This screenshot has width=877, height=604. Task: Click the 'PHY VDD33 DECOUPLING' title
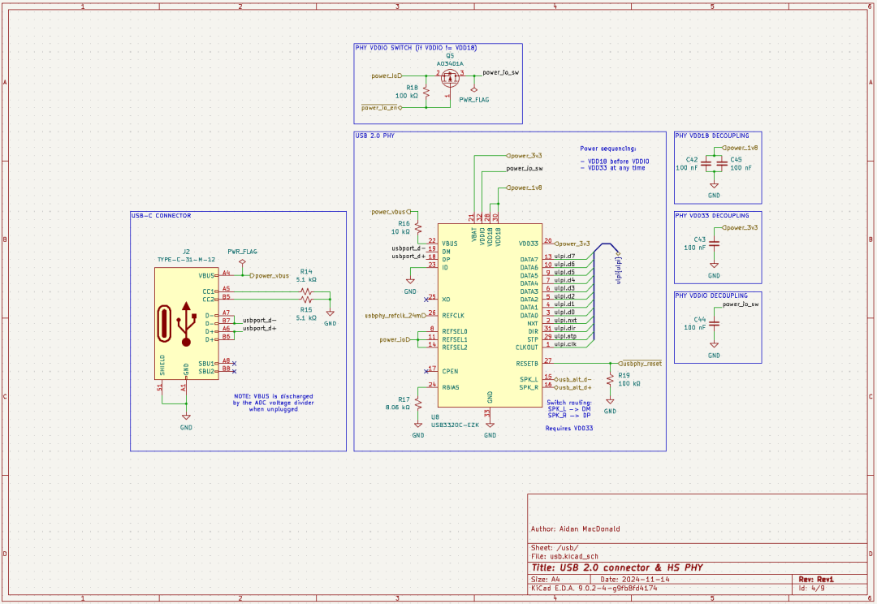pyautogui.click(x=712, y=216)
